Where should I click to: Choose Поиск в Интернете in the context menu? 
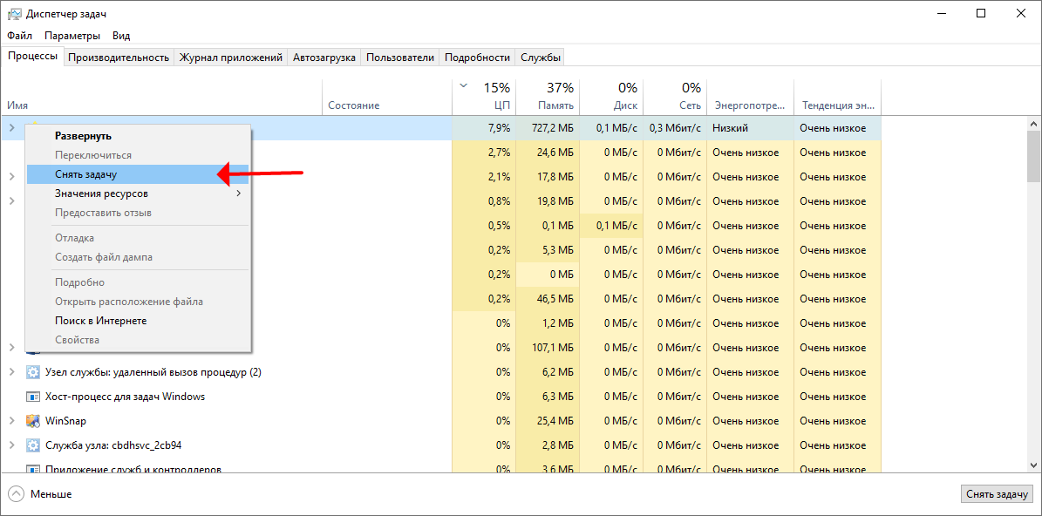[138, 321]
